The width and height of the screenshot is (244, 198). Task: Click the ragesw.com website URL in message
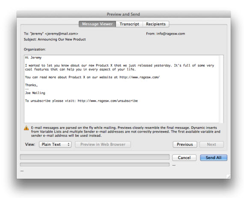pyautogui.click(x=140, y=77)
